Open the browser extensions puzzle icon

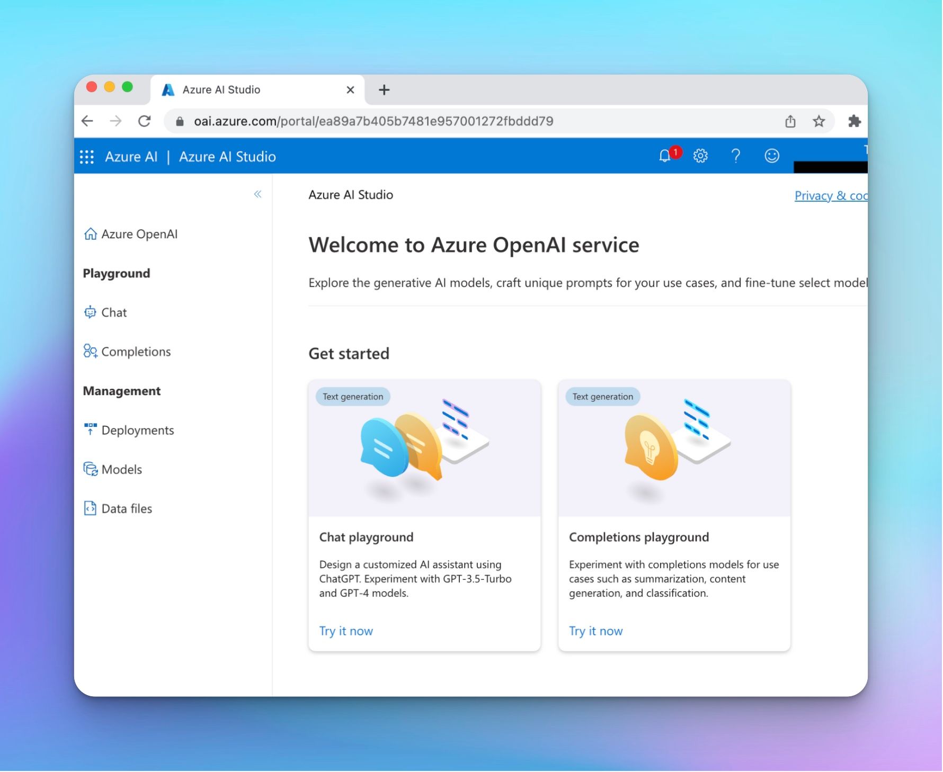854,121
